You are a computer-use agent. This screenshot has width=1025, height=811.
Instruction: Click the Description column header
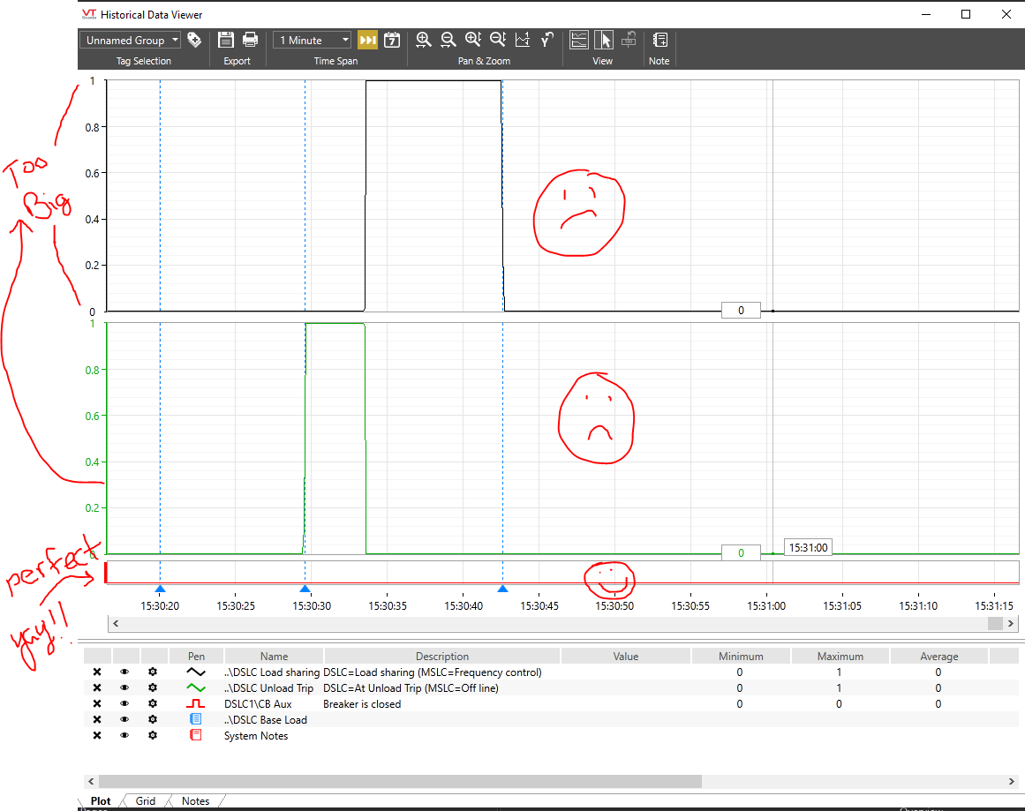click(x=442, y=656)
